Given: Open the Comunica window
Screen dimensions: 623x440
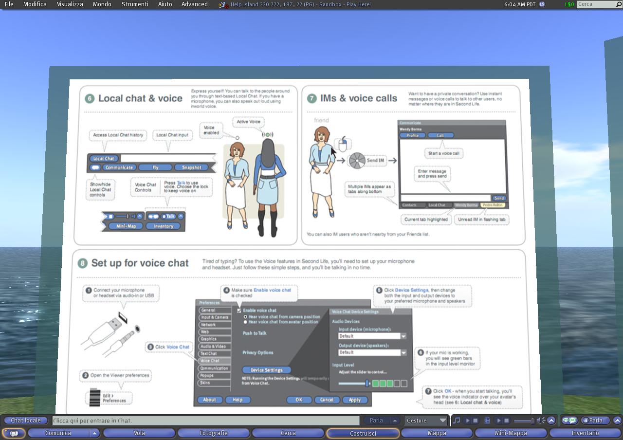Looking at the screenshot, I should [x=58, y=433].
